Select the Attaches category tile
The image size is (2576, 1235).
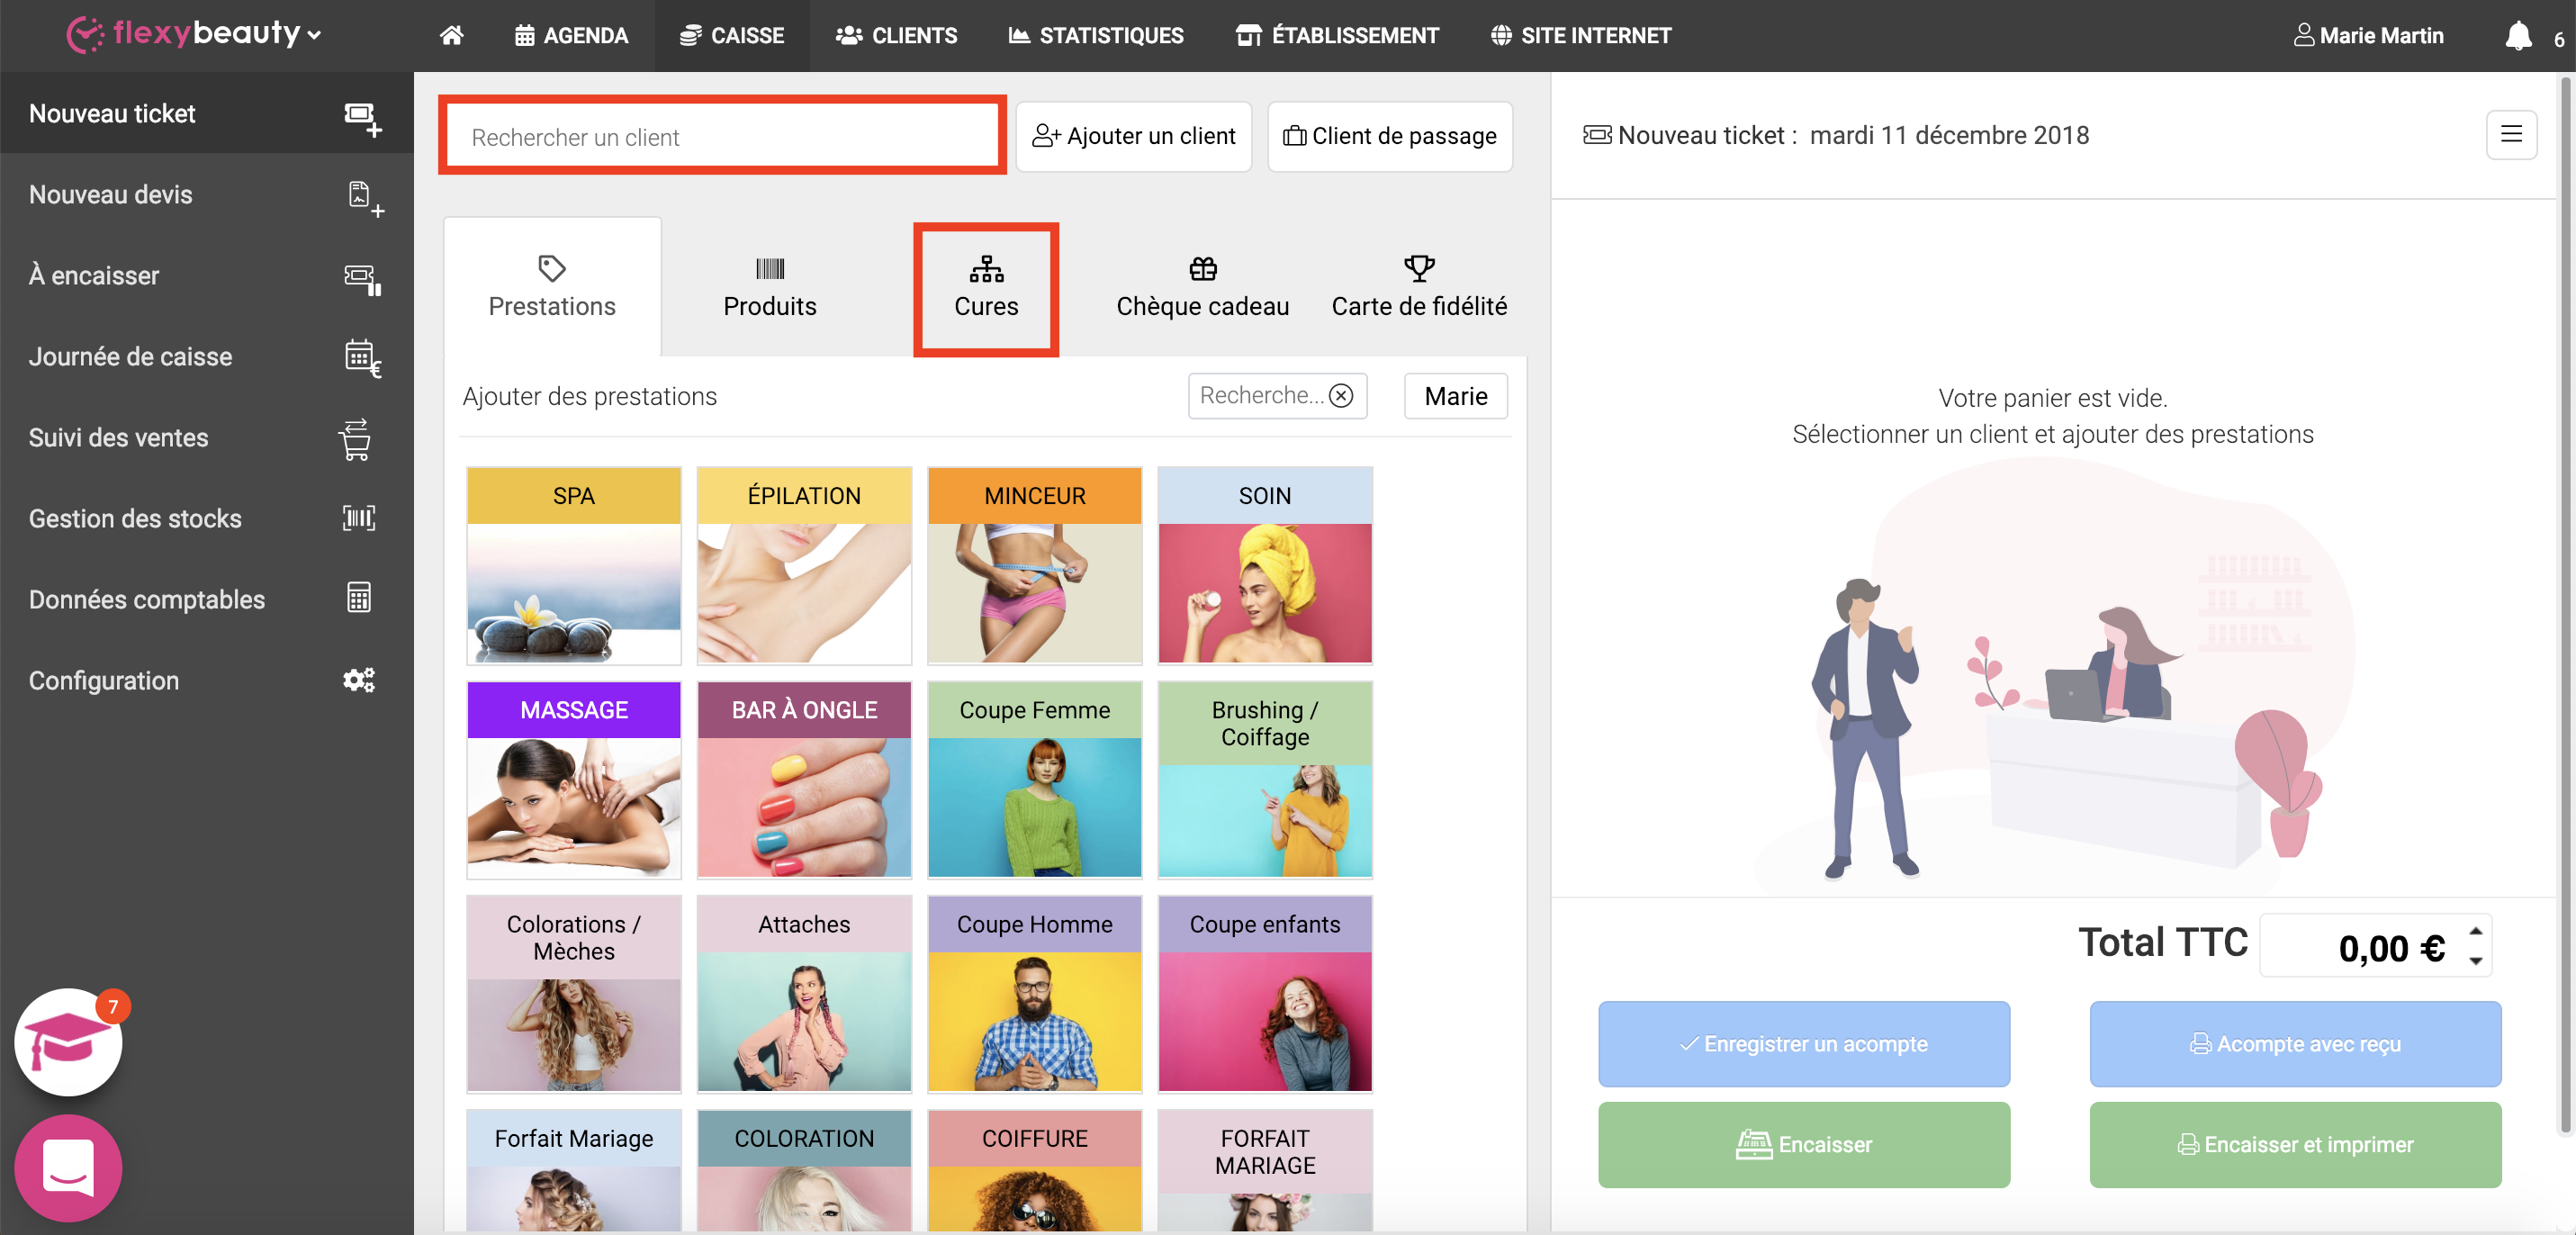coord(804,993)
